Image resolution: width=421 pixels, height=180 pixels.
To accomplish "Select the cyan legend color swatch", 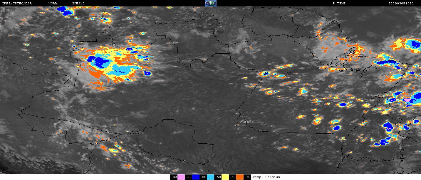I will point(210,177).
